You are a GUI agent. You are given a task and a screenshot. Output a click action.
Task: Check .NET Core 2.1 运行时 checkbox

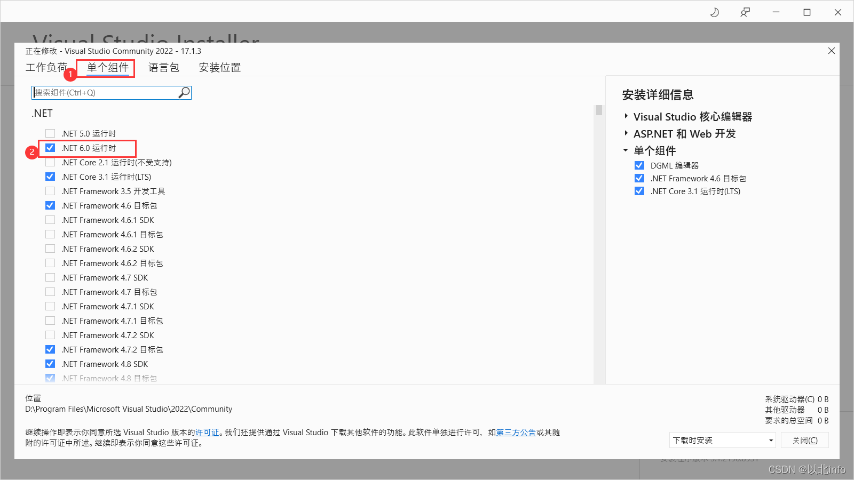coord(50,162)
